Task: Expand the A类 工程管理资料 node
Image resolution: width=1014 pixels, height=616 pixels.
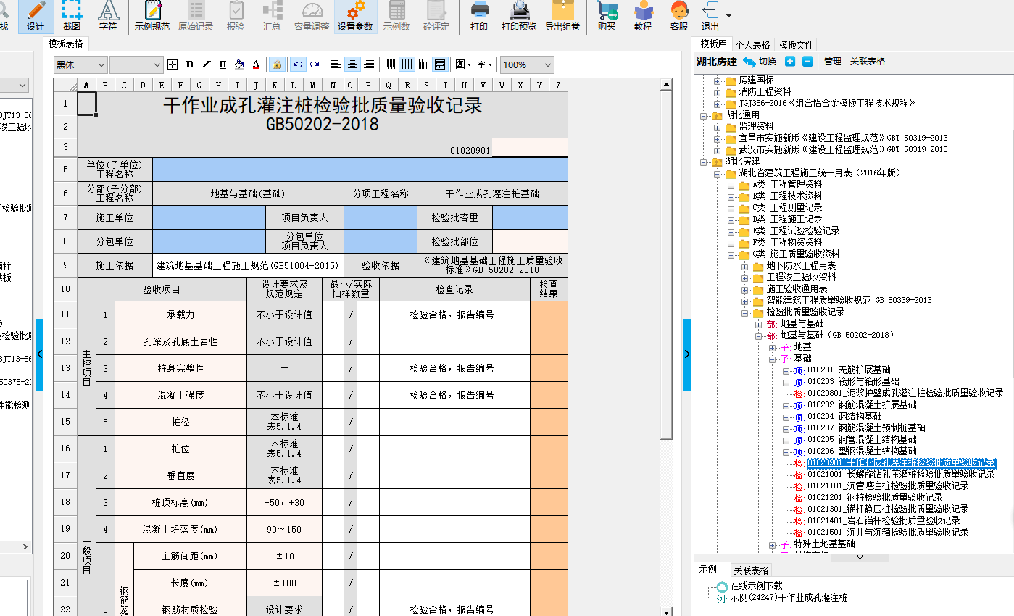Action: tap(731, 185)
